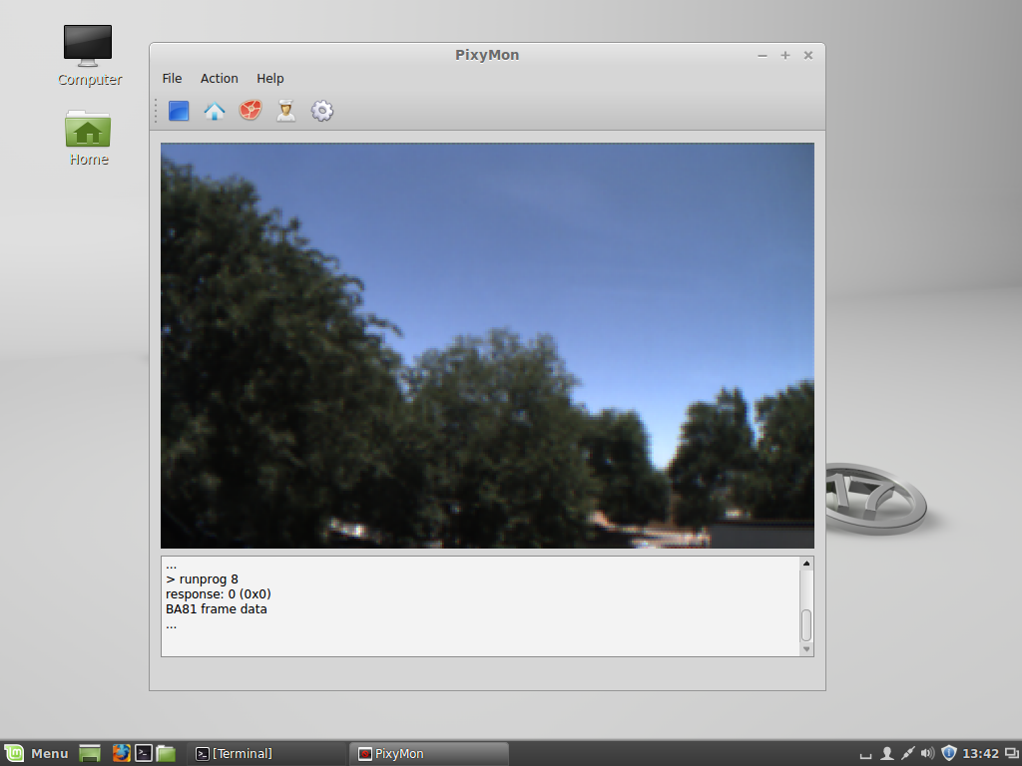
Task: Maximize the PixyMon window
Action: [785, 55]
